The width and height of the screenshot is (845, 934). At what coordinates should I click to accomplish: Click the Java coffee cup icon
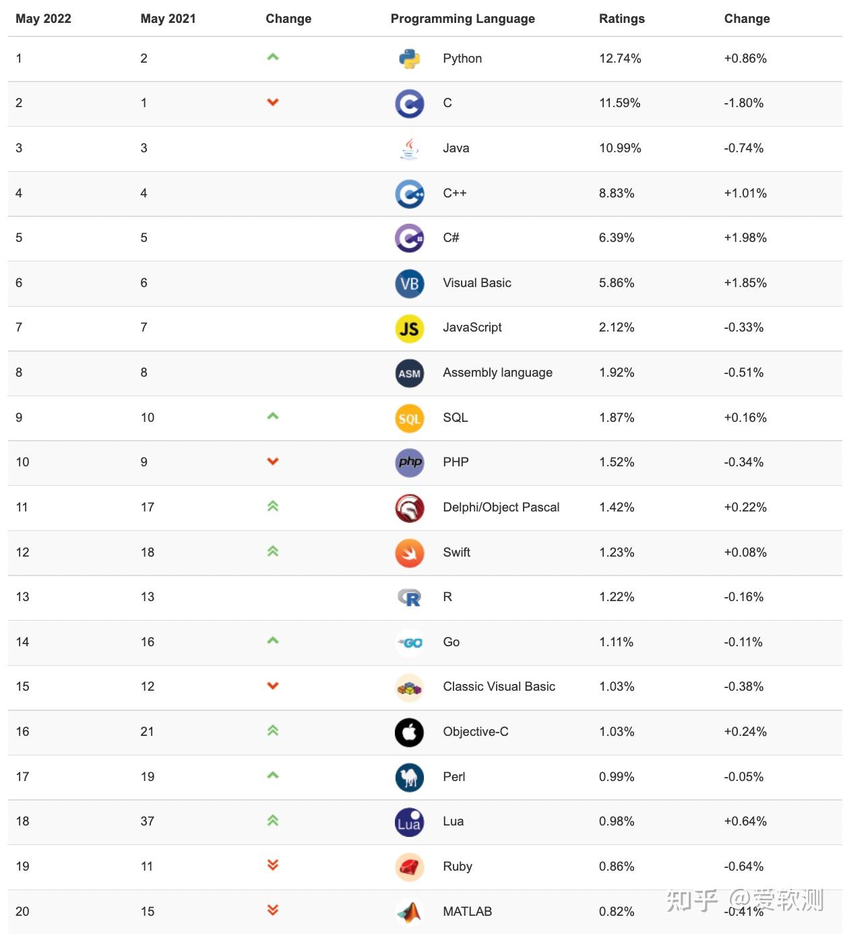[409, 148]
